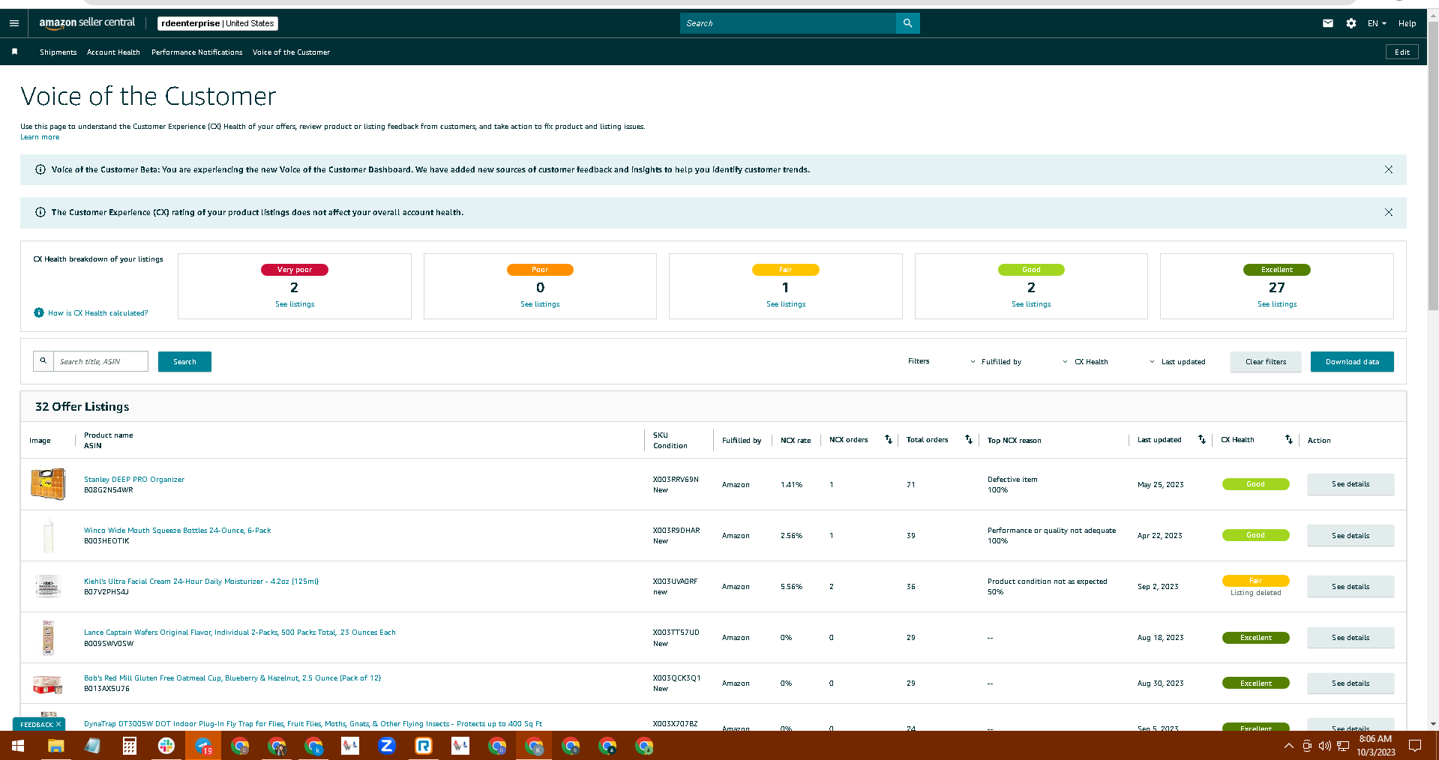Click Help in the top header
Viewport: 1439px width, 760px height.
coord(1407,23)
